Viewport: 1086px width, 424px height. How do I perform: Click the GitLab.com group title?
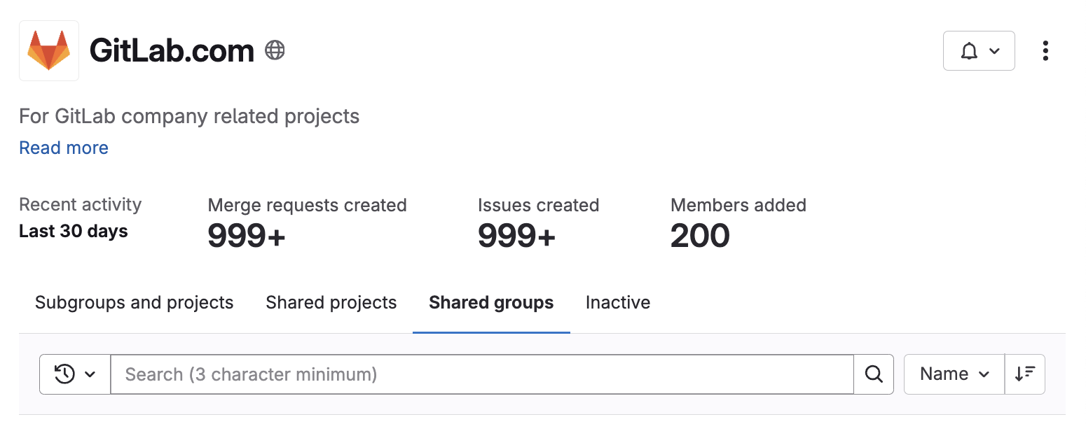point(172,51)
